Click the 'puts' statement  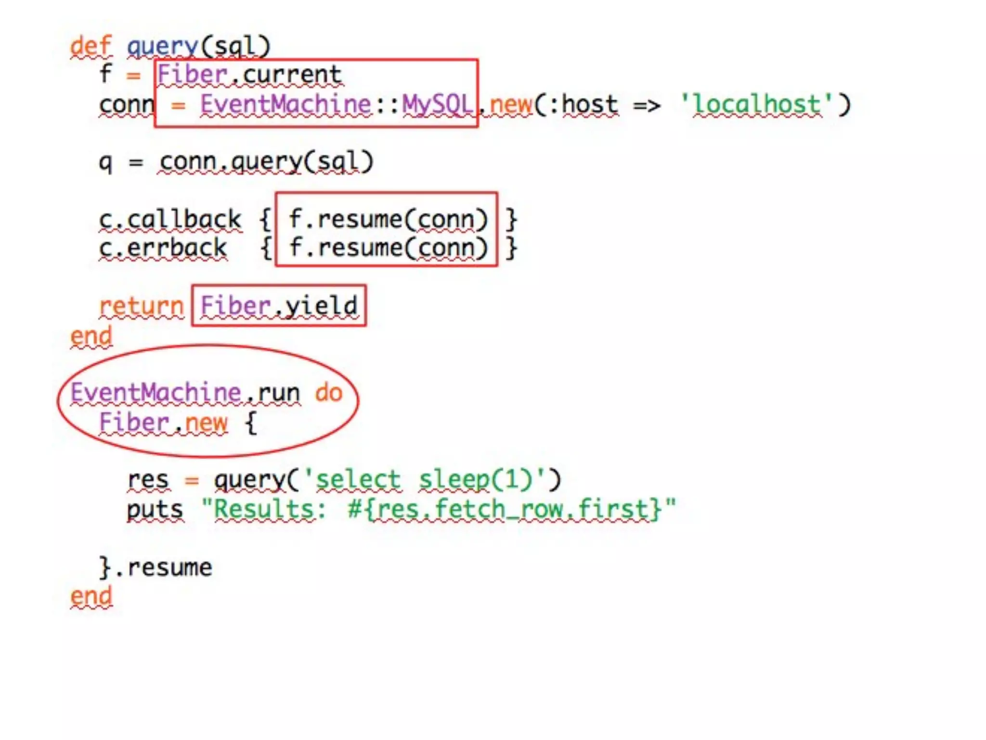[x=155, y=509]
